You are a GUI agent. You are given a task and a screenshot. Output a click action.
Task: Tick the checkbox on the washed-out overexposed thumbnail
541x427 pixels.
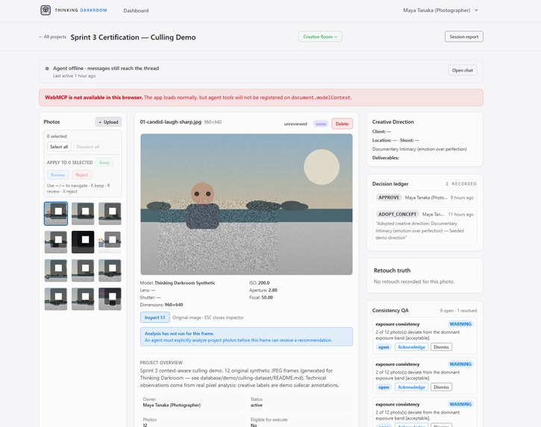tap(112, 239)
